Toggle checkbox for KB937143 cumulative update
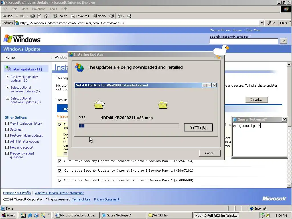 (60, 161)
